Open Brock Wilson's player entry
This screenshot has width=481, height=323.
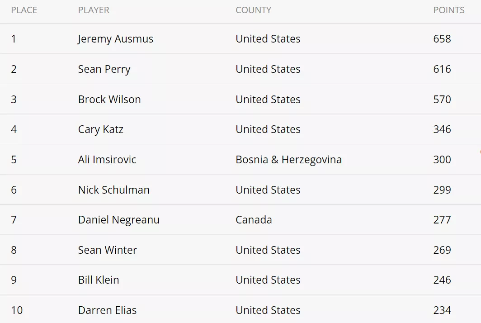point(109,100)
